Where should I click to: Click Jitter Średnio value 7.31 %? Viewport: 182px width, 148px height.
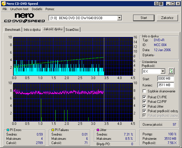(x=128, y=134)
